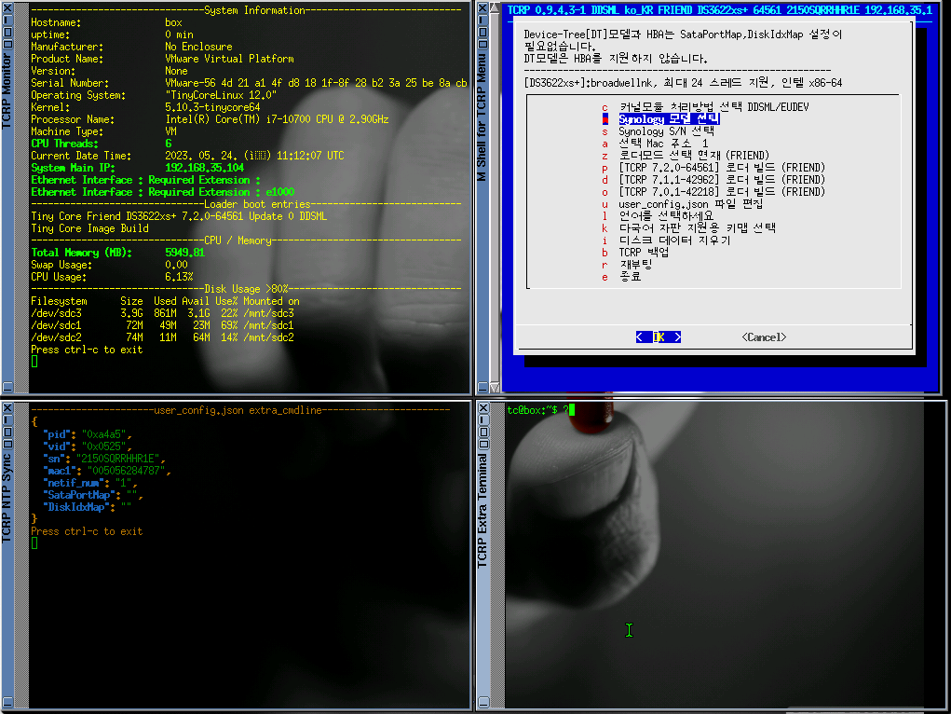Click 'Tiny Core Image Build' boot entry

pos(89,228)
